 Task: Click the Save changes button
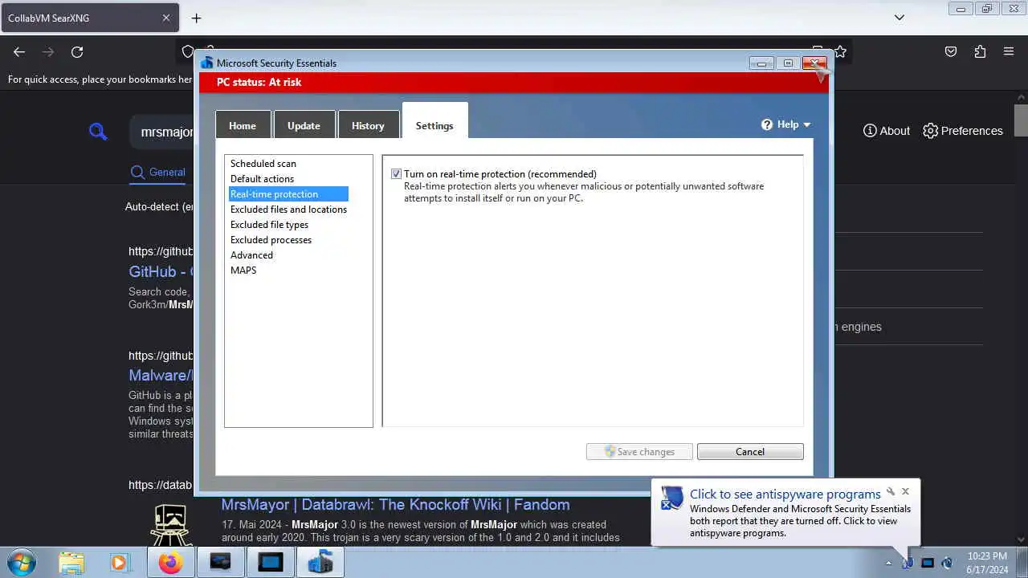pyautogui.click(x=638, y=452)
